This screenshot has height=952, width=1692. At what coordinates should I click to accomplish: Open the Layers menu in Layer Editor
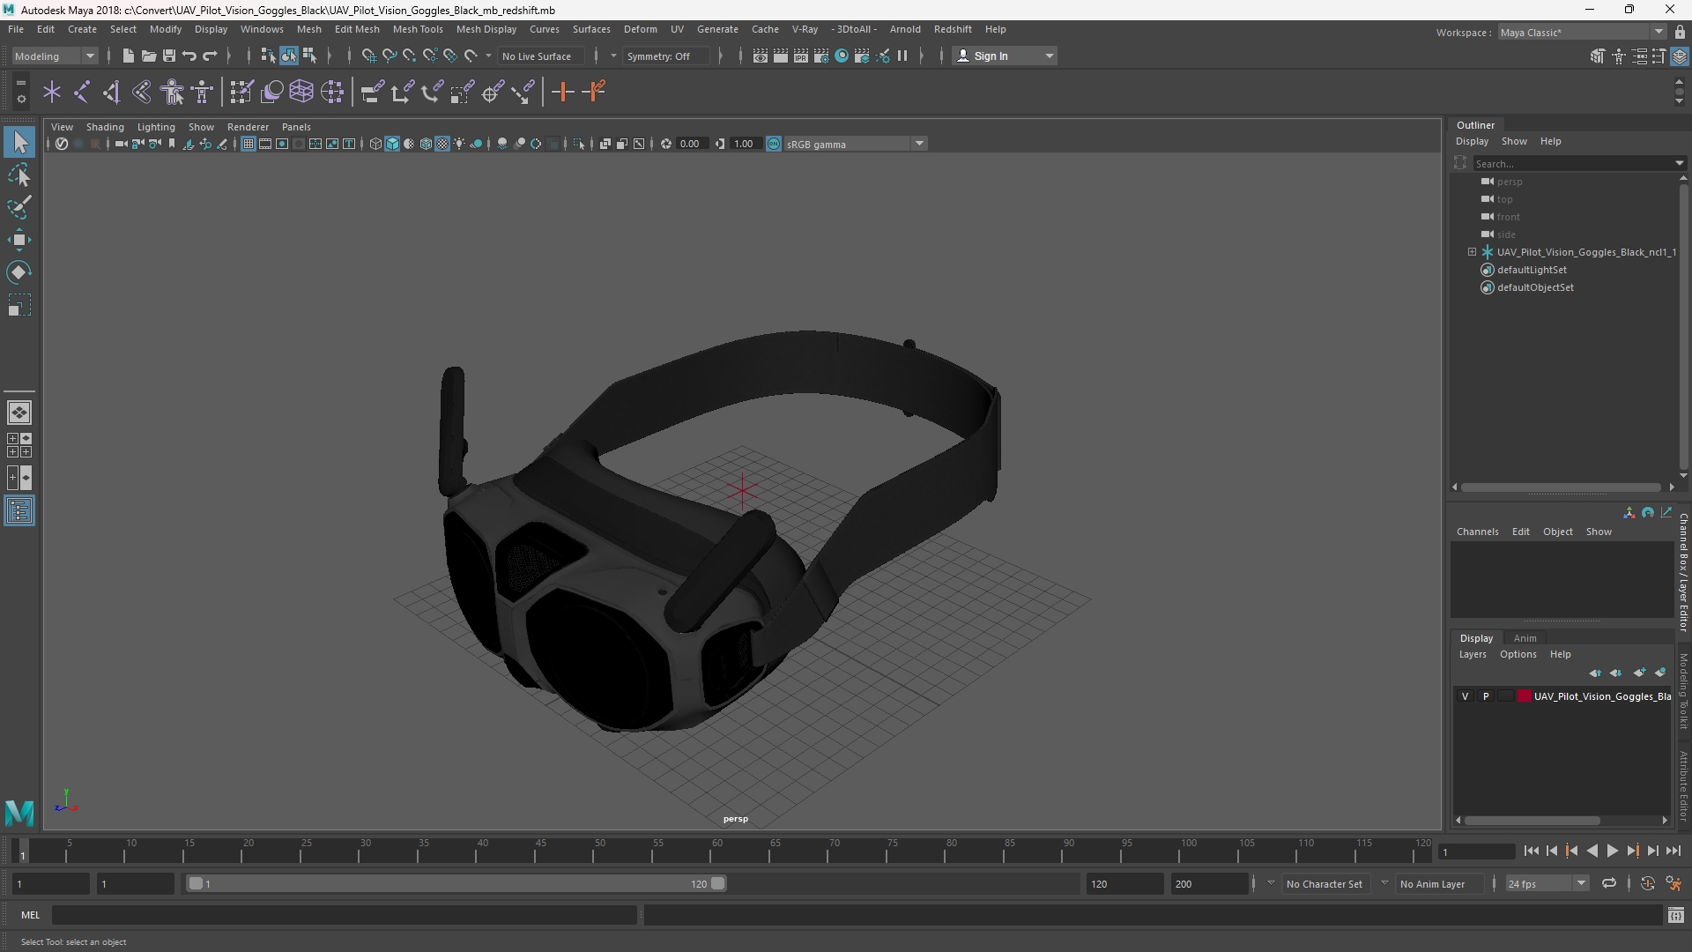tap(1473, 654)
